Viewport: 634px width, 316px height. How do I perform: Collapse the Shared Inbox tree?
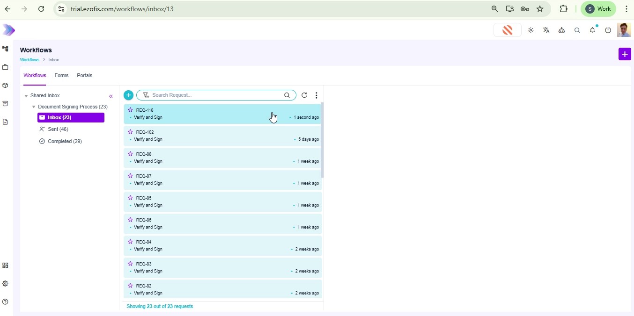[26, 96]
